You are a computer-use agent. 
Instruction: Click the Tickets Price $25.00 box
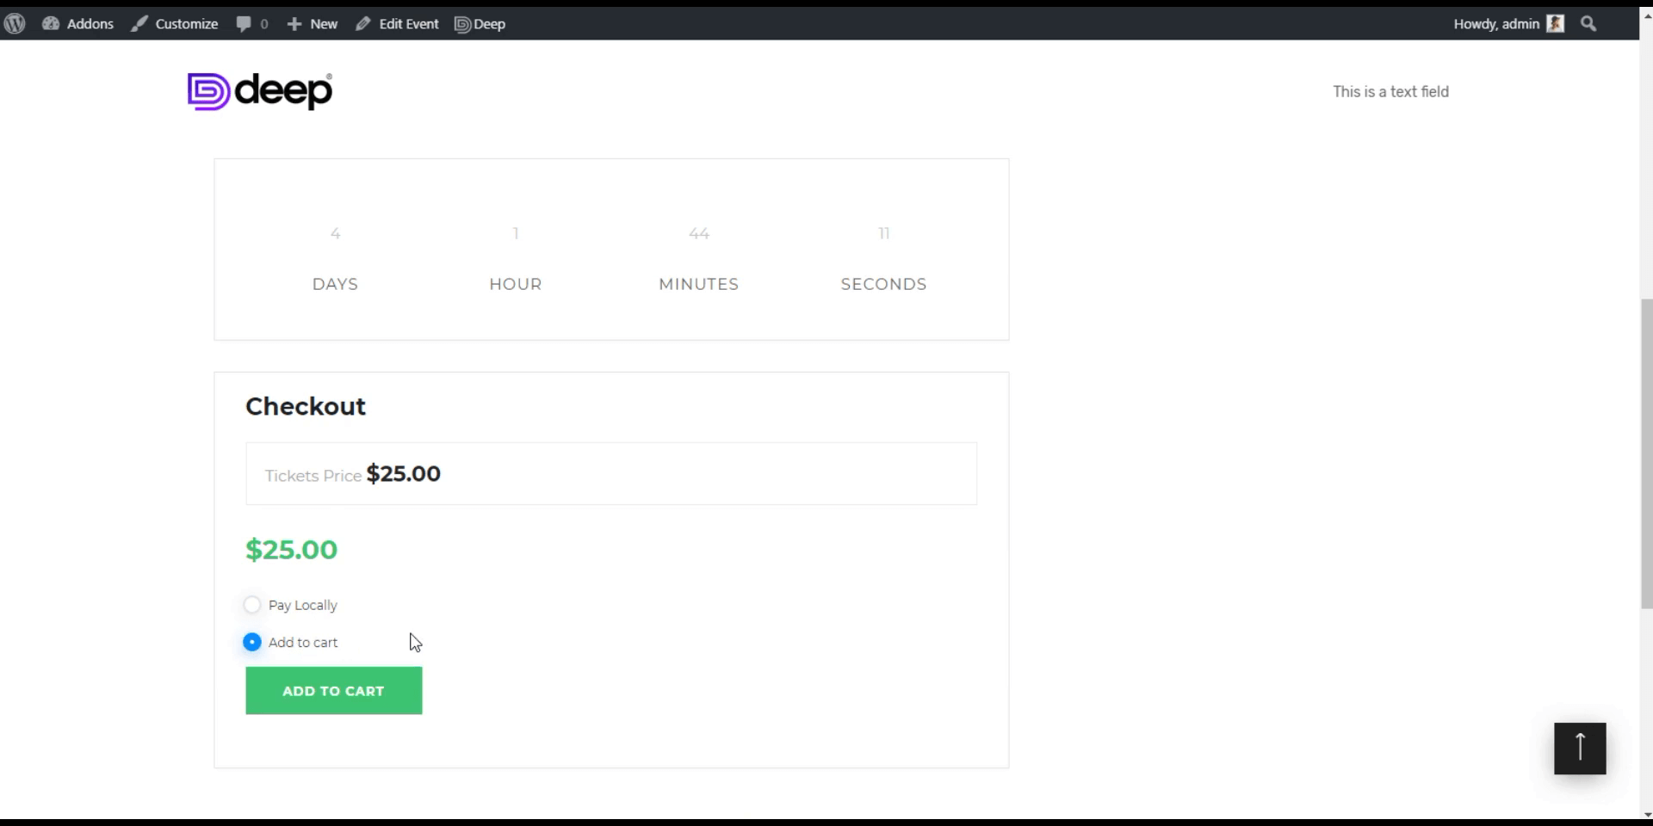611,474
